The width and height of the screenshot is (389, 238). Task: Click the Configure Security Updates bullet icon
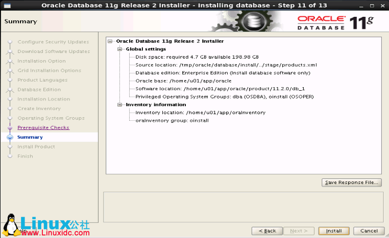(10, 42)
